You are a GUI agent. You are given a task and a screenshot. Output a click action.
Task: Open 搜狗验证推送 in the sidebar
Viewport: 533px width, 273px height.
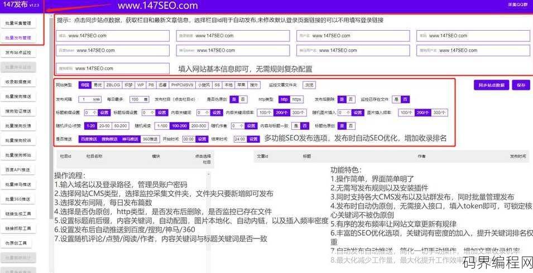click(18, 111)
